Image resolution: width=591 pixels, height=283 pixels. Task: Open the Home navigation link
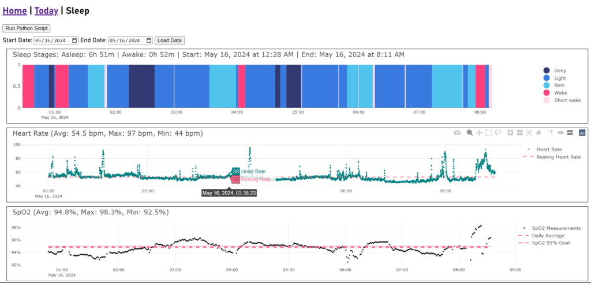14,10
